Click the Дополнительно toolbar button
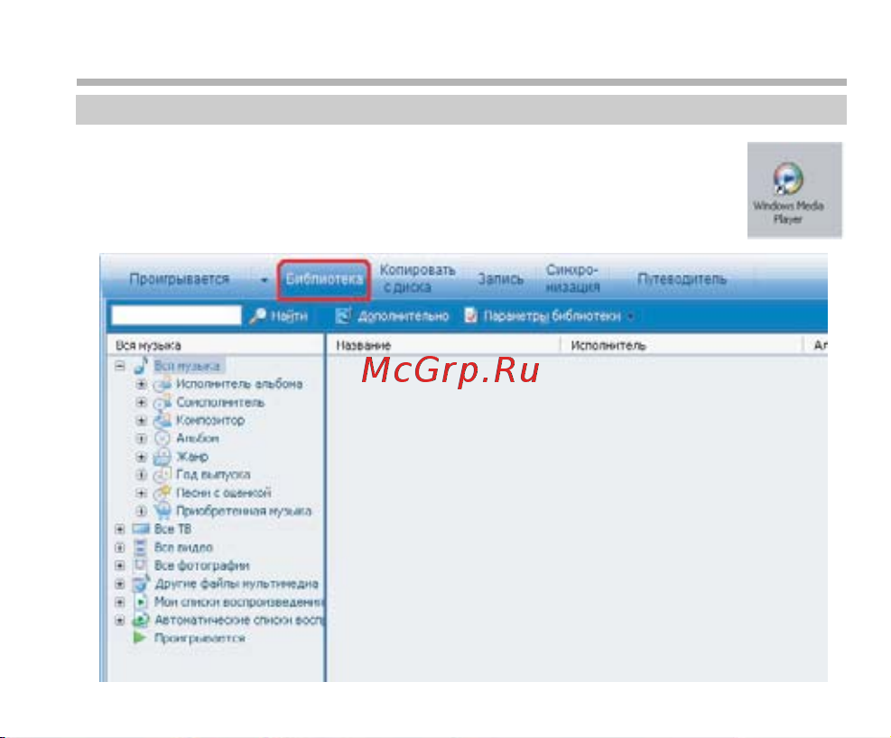The width and height of the screenshot is (891, 738). point(392,315)
